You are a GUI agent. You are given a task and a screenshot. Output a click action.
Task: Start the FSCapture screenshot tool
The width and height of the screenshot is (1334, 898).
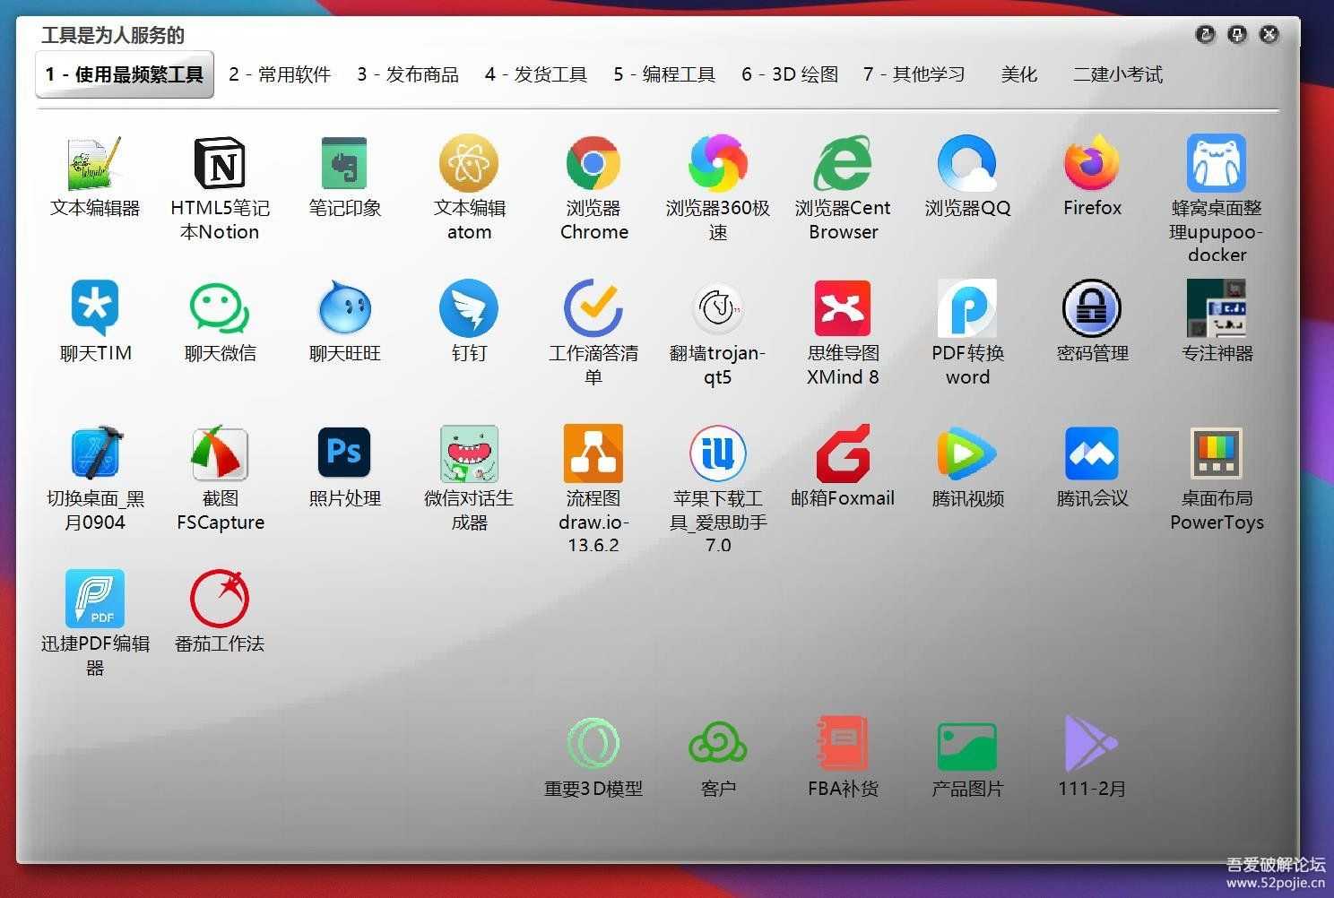click(x=220, y=453)
